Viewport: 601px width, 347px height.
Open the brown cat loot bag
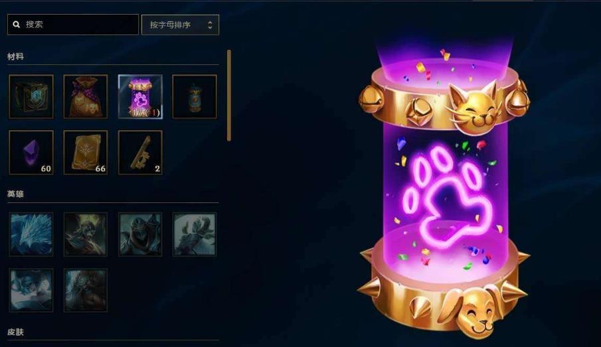[86, 96]
